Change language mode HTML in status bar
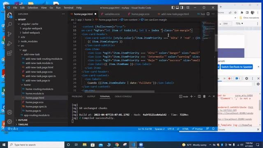Screen dimensions: 263x148 tap(185, 129)
